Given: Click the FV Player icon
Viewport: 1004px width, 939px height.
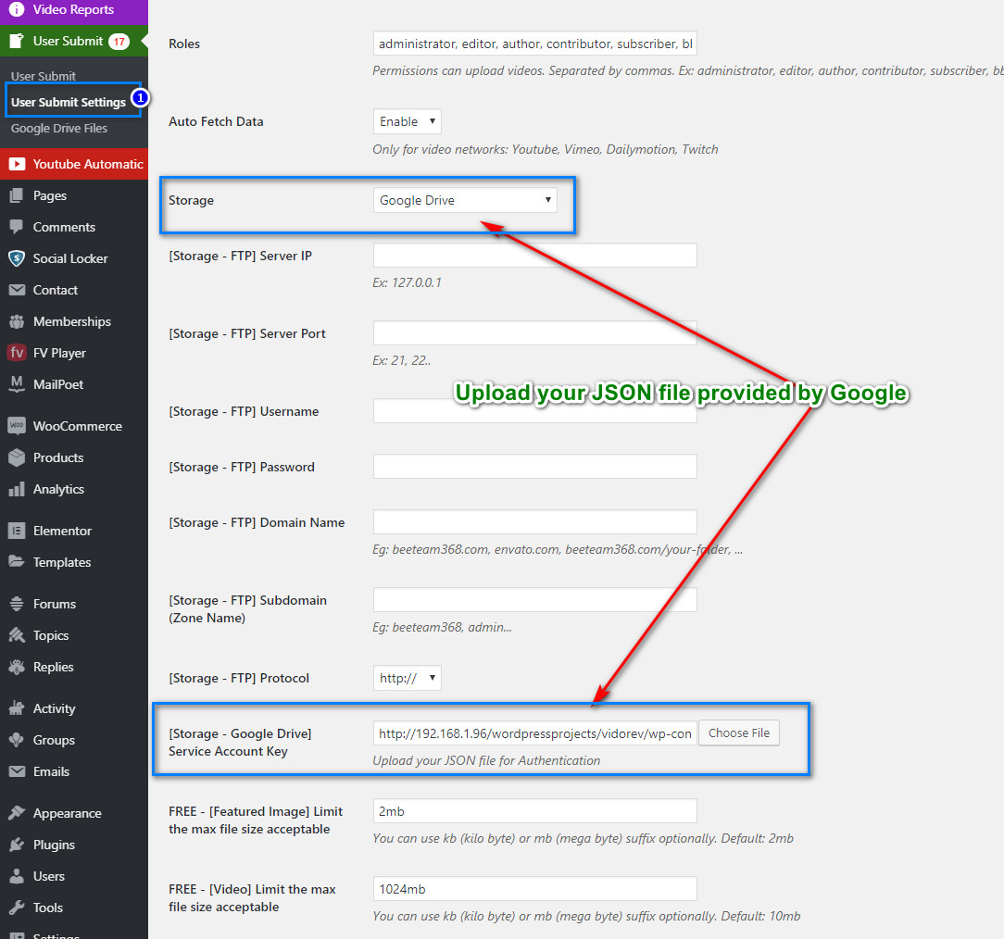Looking at the screenshot, I should point(16,353).
